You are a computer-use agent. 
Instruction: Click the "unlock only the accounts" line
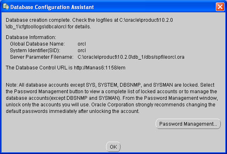(x=111, y=105)
